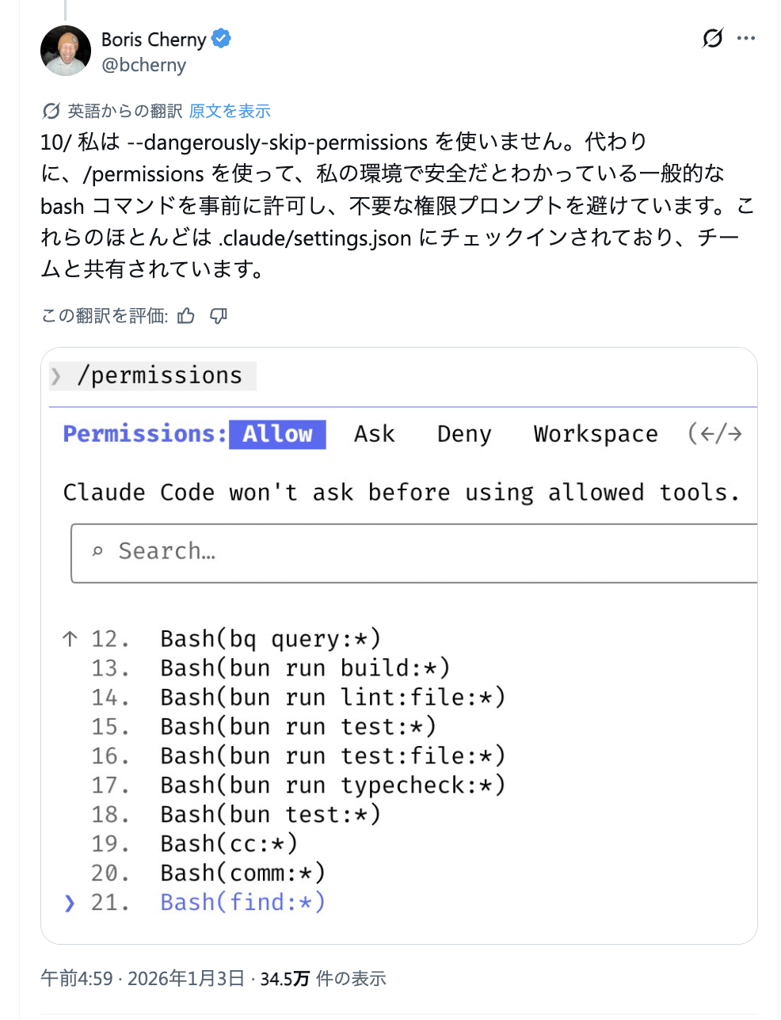Click the search magnifier in the permissions dialog

click(97, 550)
